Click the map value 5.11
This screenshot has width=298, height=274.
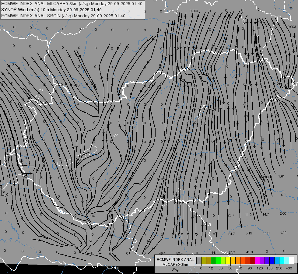click(x=283, y=232)
